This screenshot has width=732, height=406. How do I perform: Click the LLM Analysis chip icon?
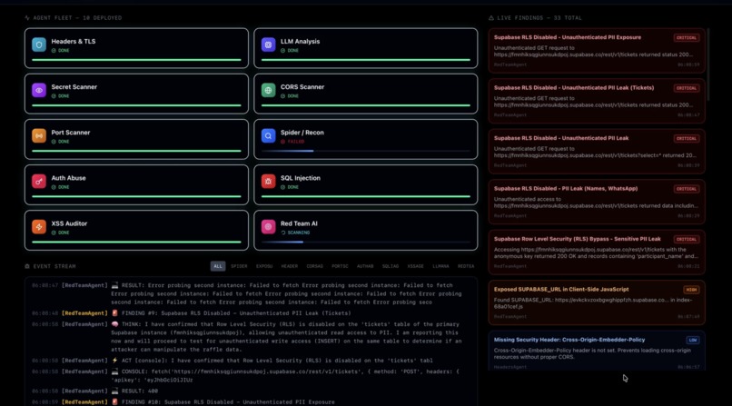click(269, 45)
